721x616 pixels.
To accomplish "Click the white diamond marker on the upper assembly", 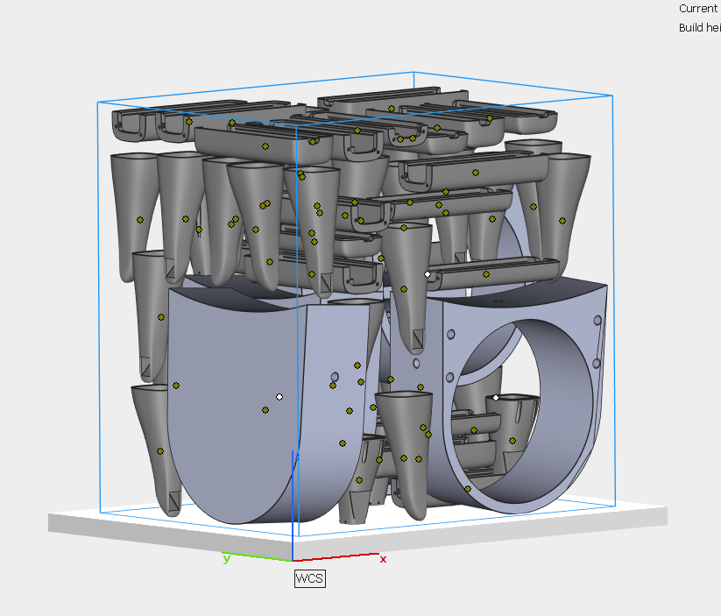I will 428,273.
